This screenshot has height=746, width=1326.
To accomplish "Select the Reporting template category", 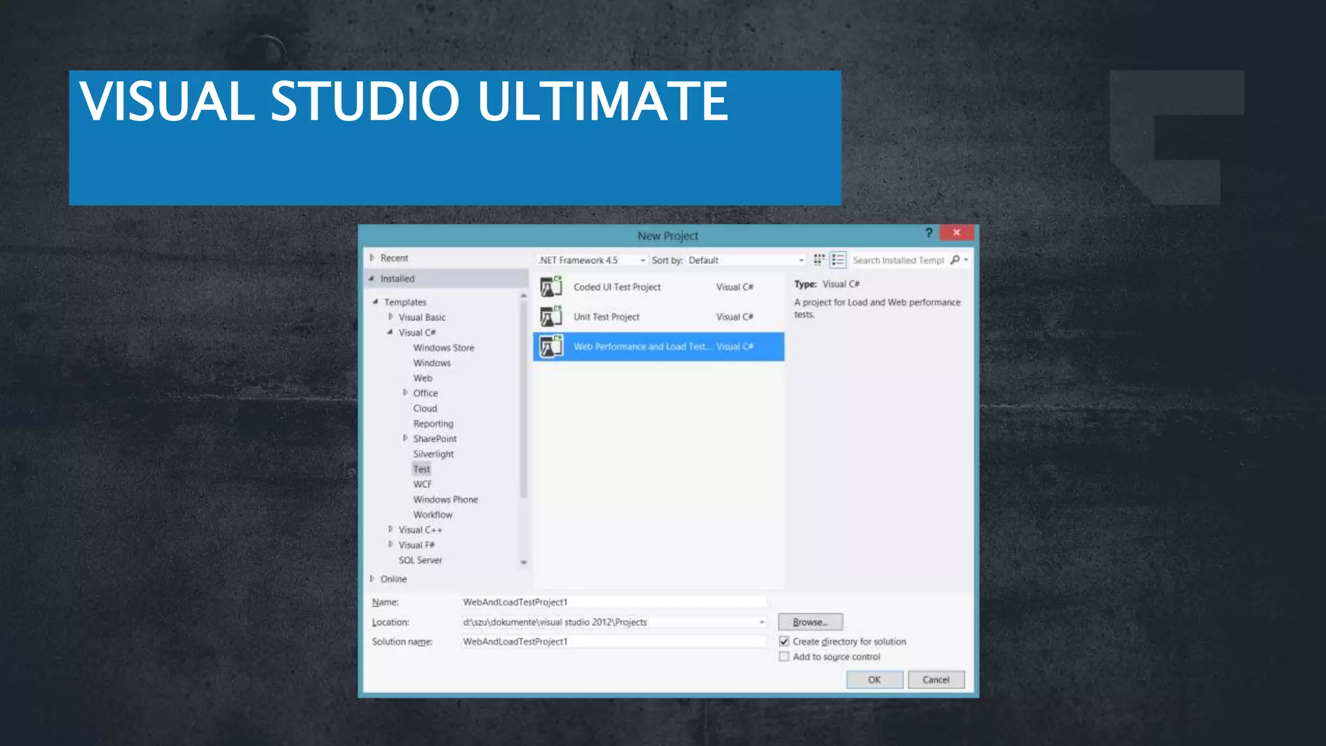I will [433, 424].
